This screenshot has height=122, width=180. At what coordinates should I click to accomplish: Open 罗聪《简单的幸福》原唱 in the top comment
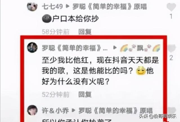click(109, 6)
